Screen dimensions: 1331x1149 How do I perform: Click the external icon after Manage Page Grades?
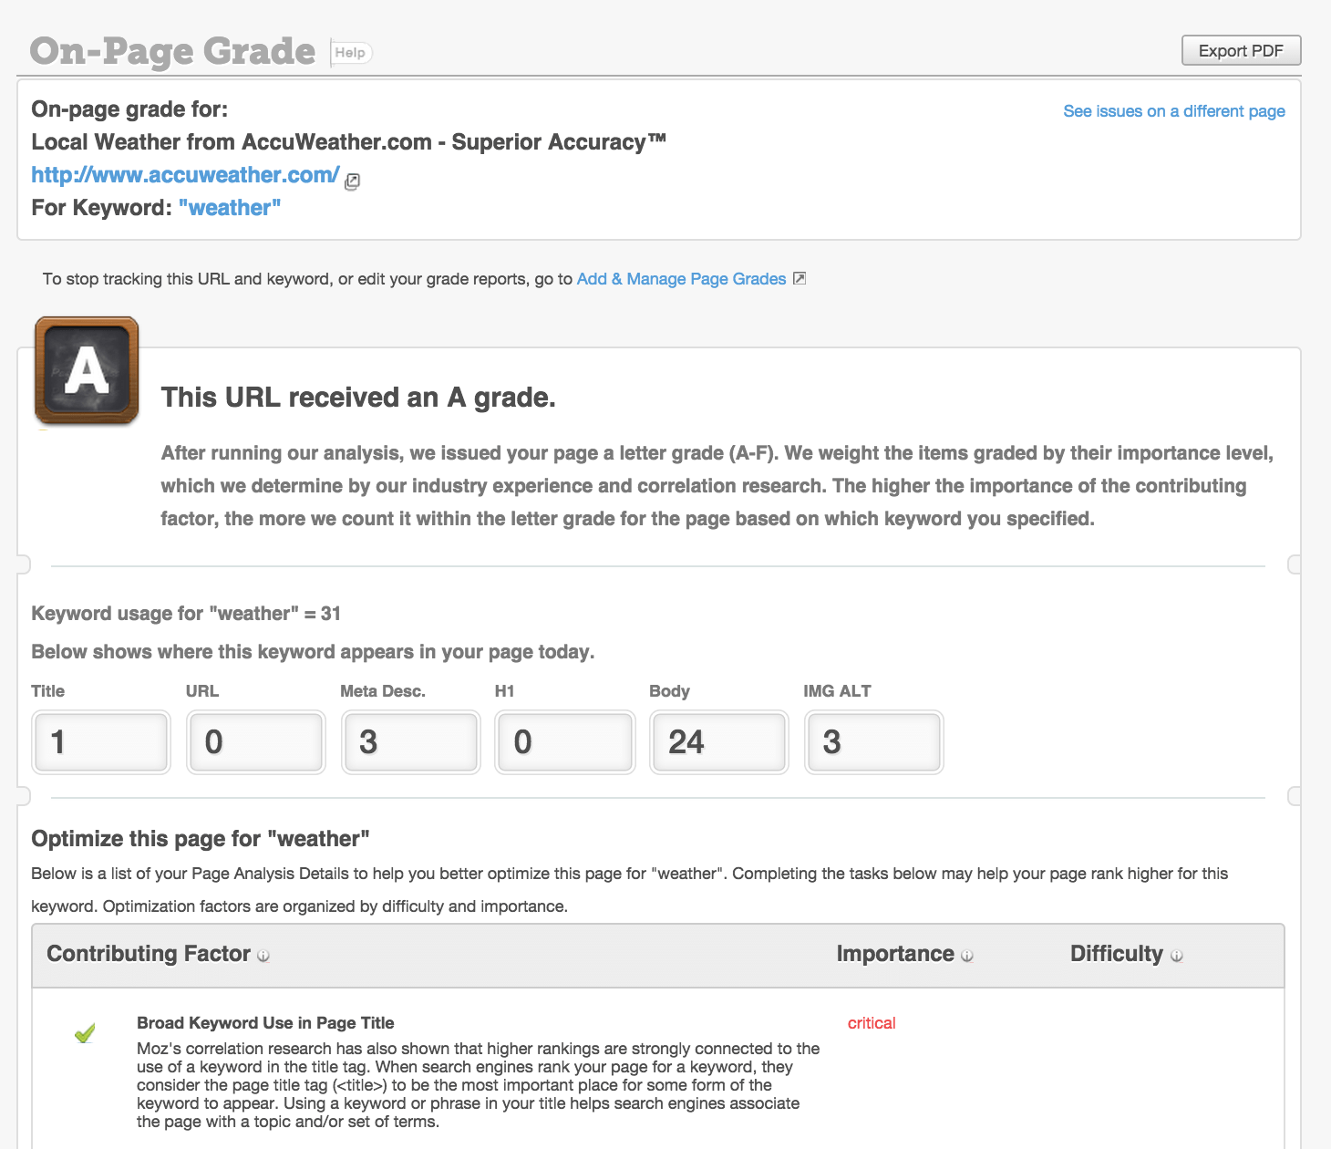tap(800, 278)
